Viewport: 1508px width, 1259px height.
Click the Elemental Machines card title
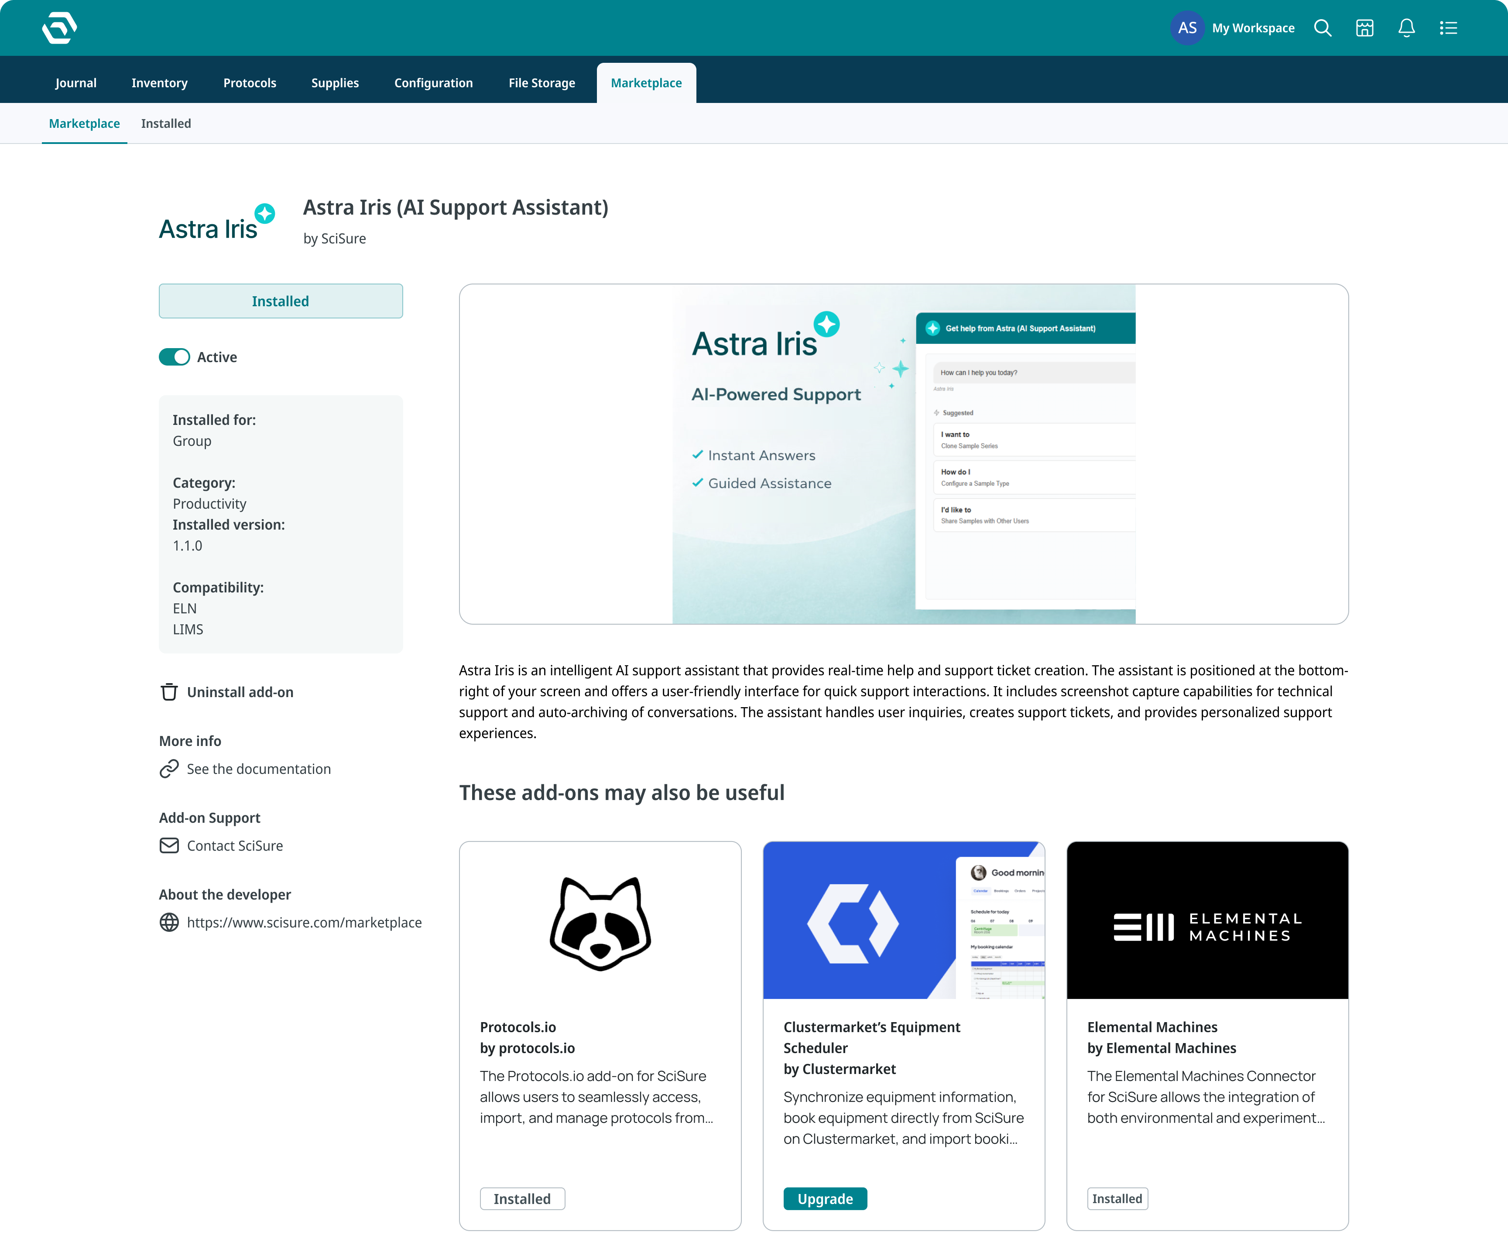(x=1152, y=1026)
